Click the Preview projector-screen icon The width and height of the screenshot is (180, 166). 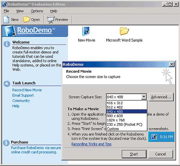click(x=50, y=20)
